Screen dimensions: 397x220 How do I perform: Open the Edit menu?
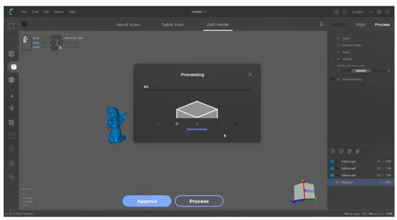46,12
